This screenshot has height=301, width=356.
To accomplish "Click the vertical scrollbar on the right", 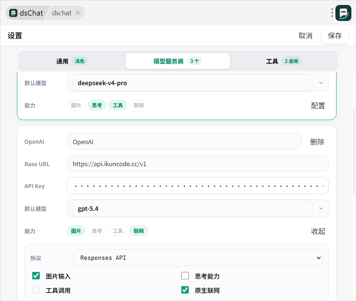I will click(355, 150).
